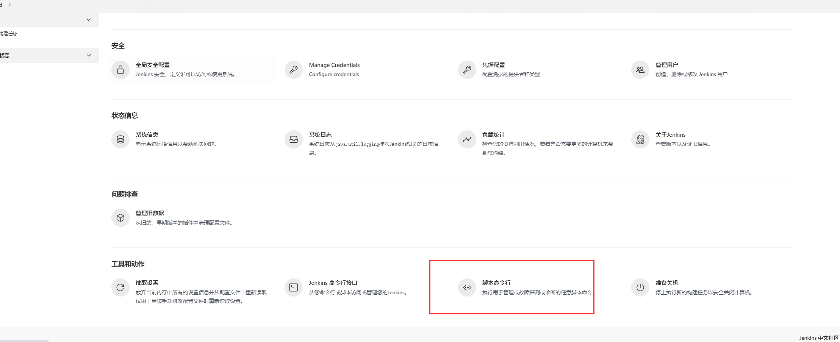Click description 停止执行新的构建任务以安全关闭计算机
The width and height of the screenshot is (840, 342).
(705, 292)
